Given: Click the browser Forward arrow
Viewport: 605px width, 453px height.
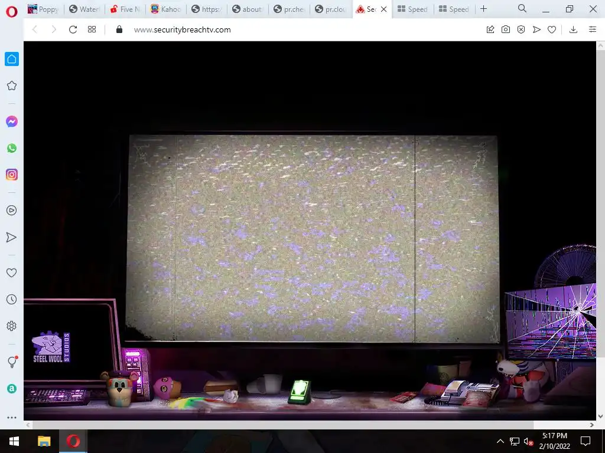Looking at the screenshot, I should click(x=54, y=29).
